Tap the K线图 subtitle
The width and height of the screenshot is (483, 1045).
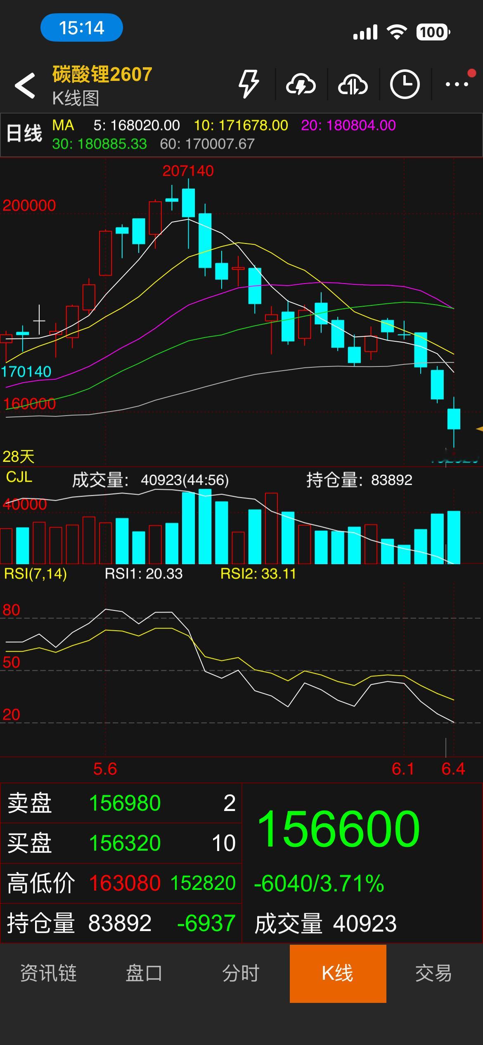[76, 99]
